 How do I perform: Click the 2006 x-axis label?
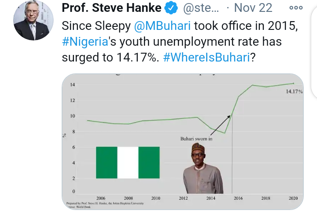coord(101,198)
